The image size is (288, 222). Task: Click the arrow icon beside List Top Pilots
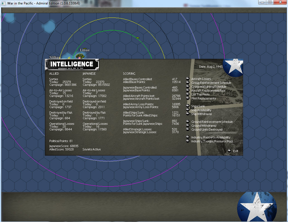188,94
